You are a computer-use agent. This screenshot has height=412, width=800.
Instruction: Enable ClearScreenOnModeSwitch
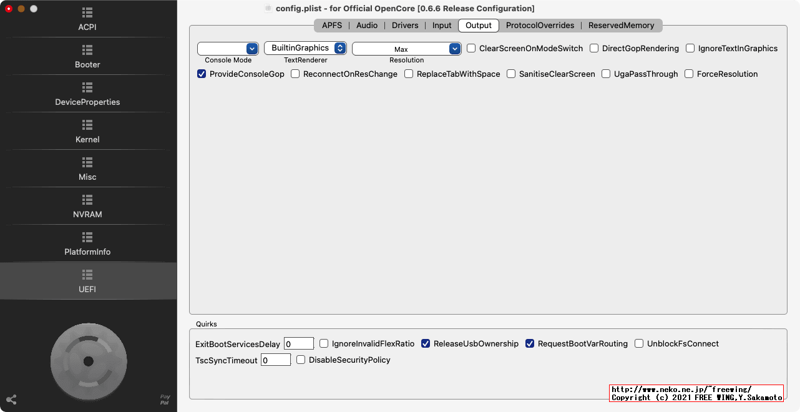(471, 48)
